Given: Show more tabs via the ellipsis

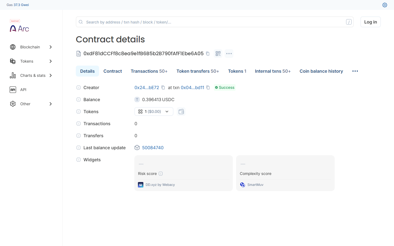Looking at the screenshot, I should coord(355,71).
